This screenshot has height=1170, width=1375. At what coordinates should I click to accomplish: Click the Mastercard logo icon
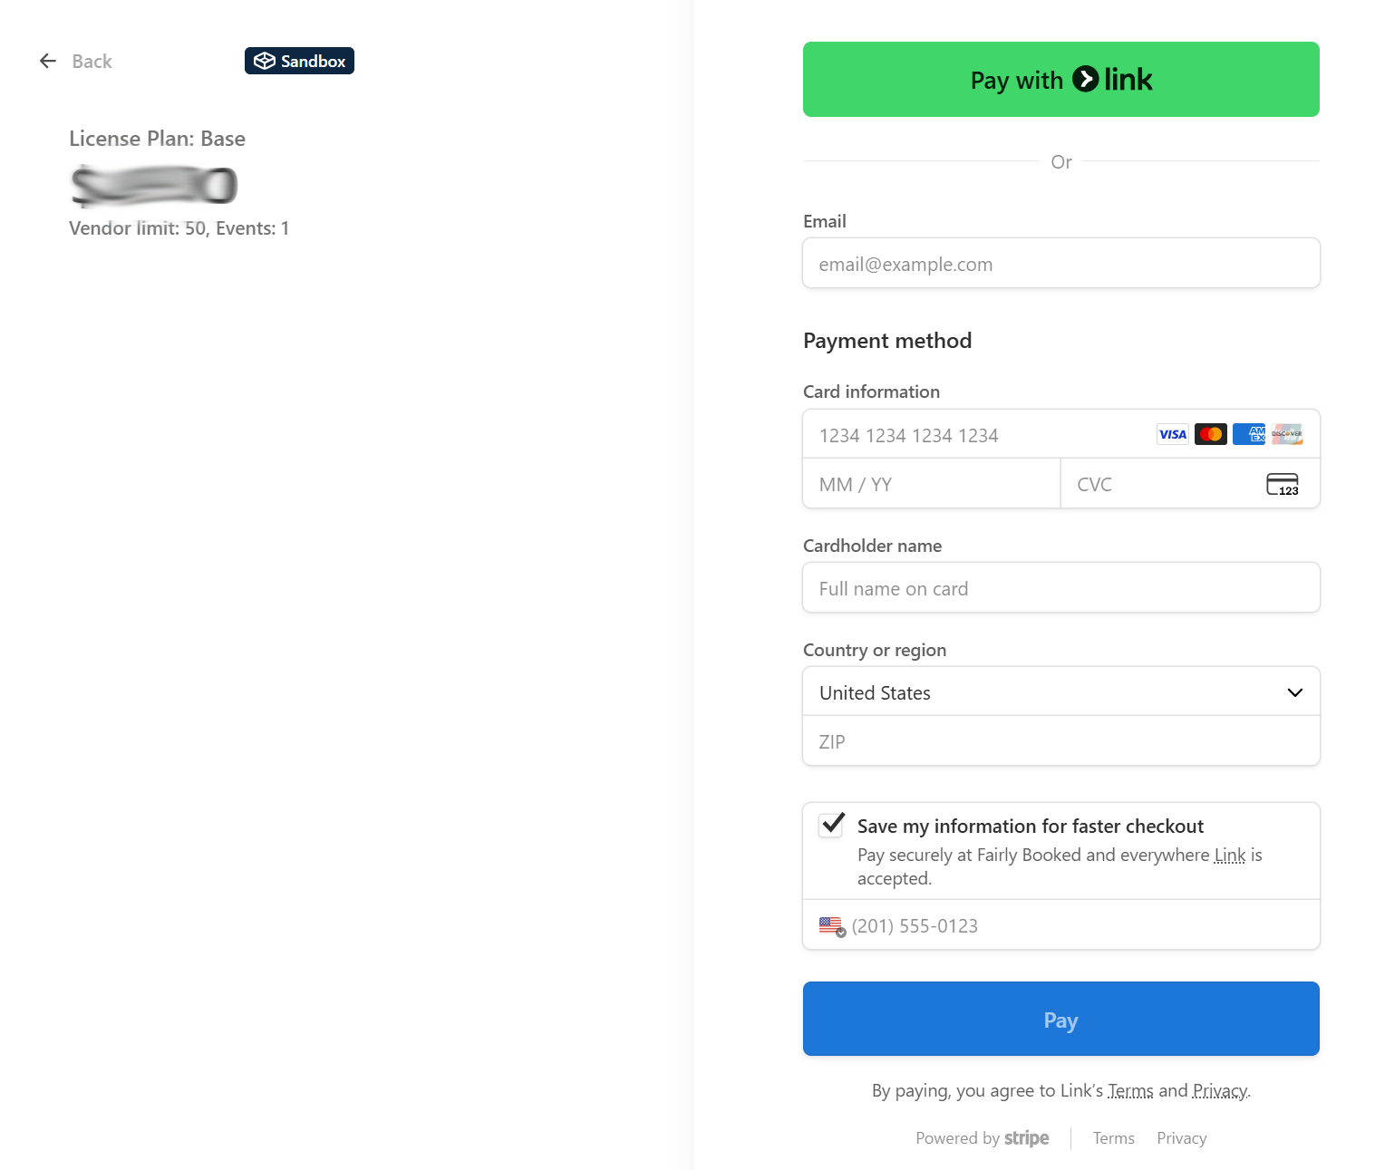pos(1210,434)
